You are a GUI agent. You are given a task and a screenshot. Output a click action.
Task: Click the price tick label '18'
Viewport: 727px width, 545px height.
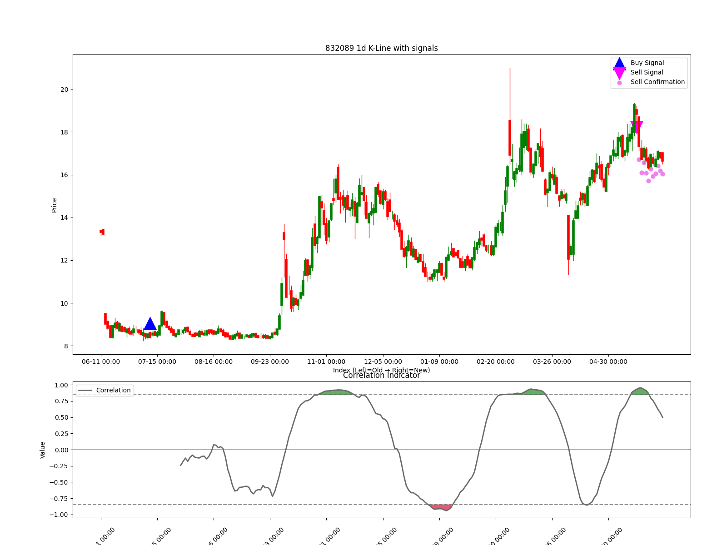(64, 132)
